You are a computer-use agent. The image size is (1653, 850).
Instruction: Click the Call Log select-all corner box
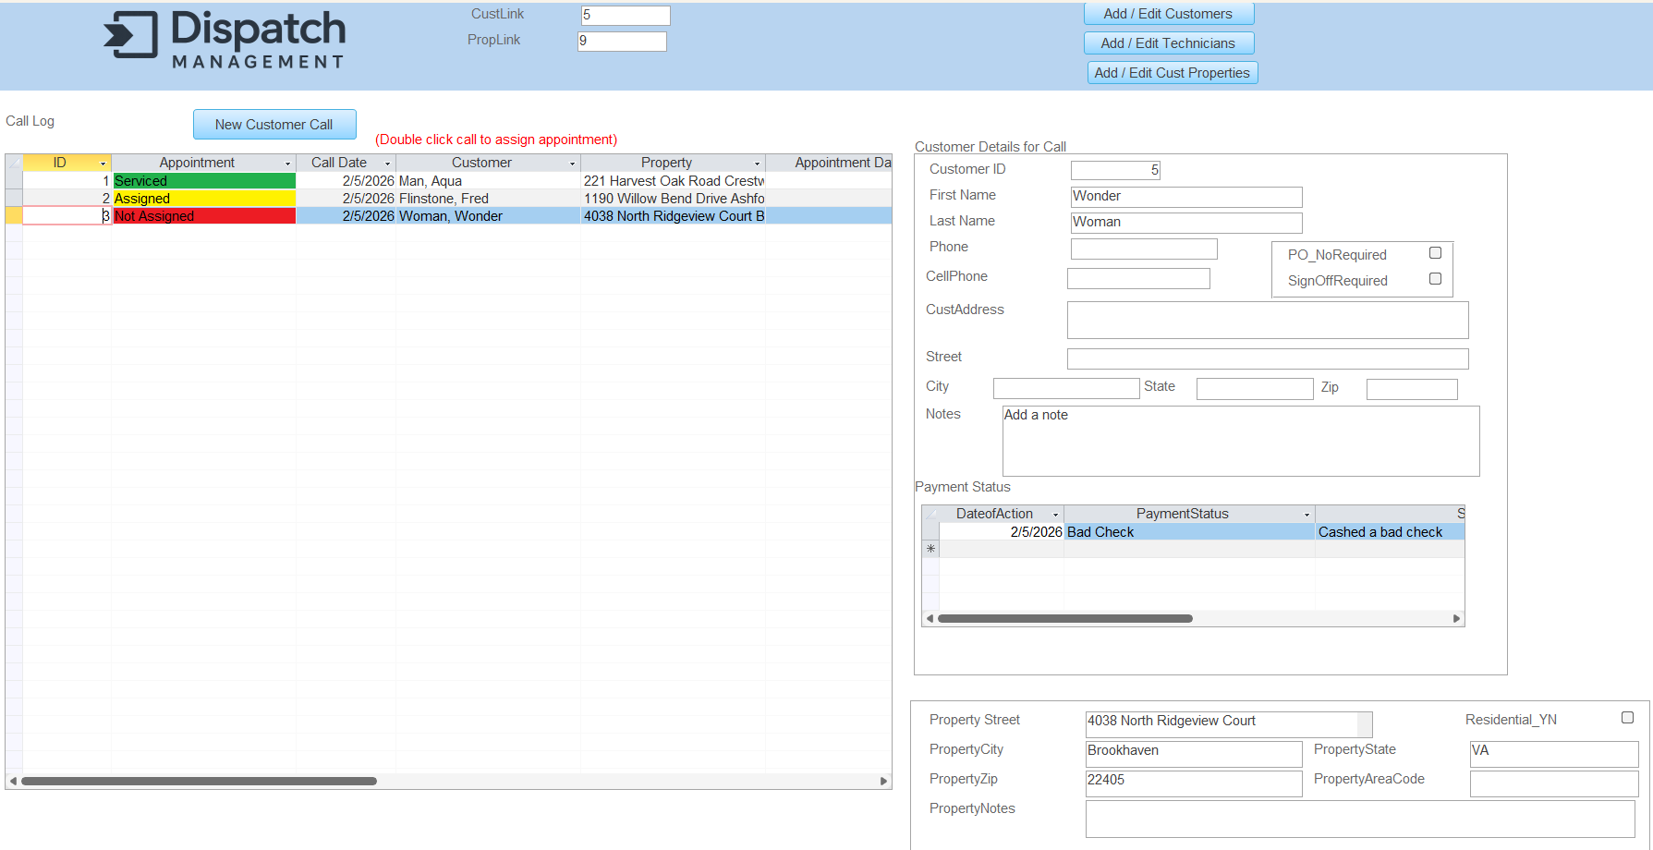pos(14,163)
